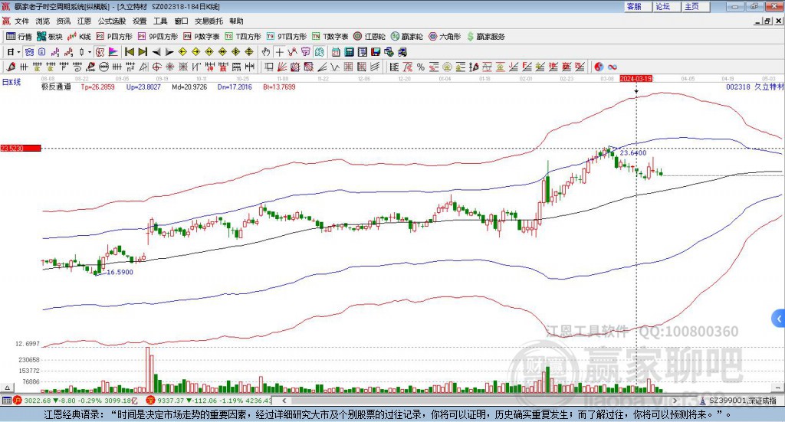Click the black left arrow icon
The image size is (785, 422).
[x=156, y=52]
